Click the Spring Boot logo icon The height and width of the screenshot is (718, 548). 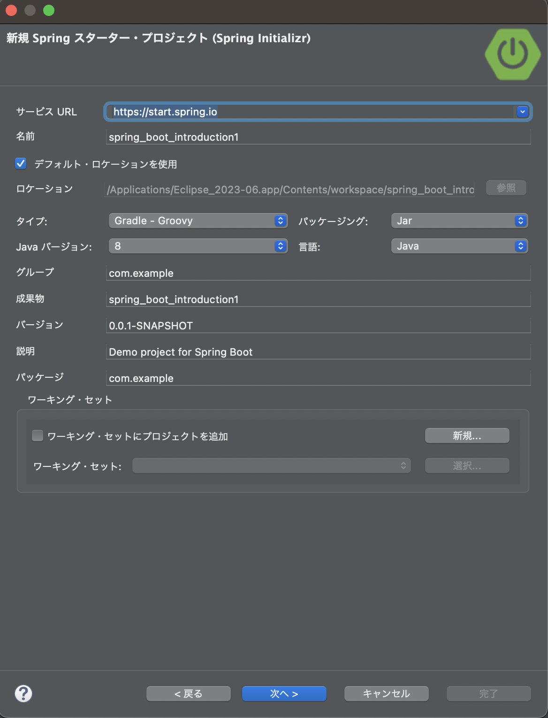tap(512, 54)
